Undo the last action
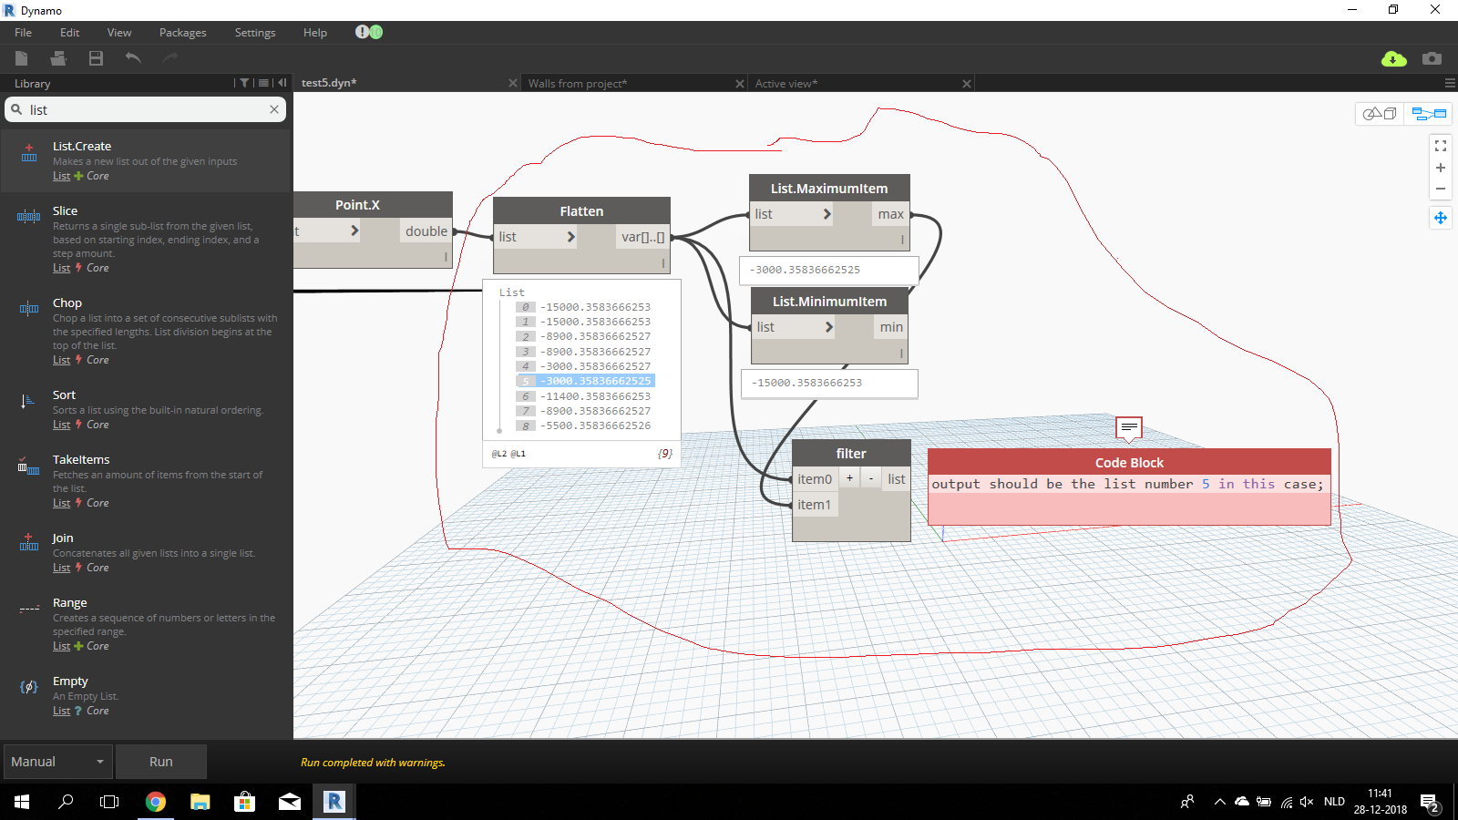The width and height of the screenshot is (1458, 820). (x=133, y=58)
